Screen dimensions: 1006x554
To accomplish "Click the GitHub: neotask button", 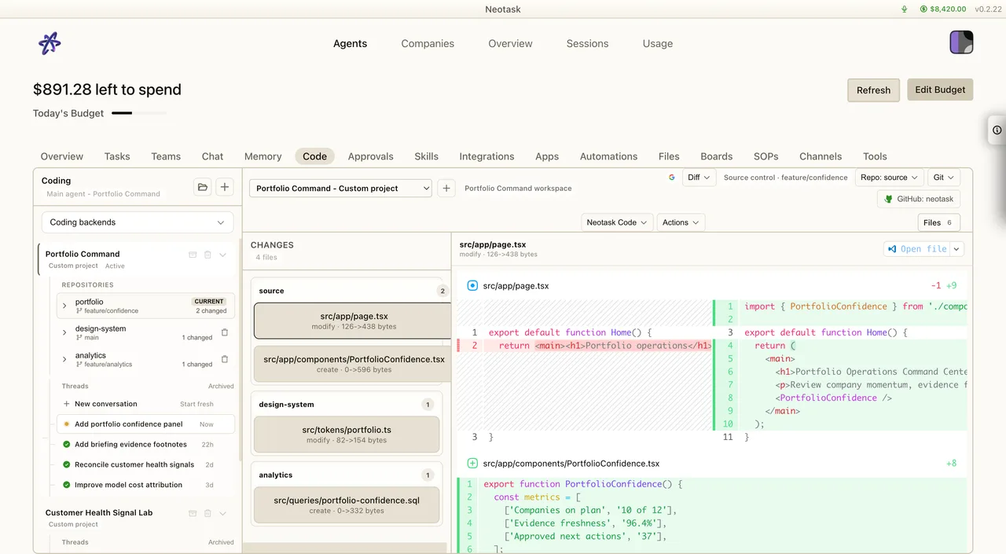I will tap(919, 200).
